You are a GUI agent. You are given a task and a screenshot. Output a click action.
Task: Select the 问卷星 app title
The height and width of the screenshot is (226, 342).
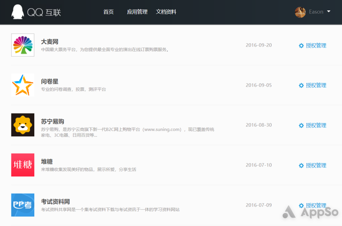point(49,82)
